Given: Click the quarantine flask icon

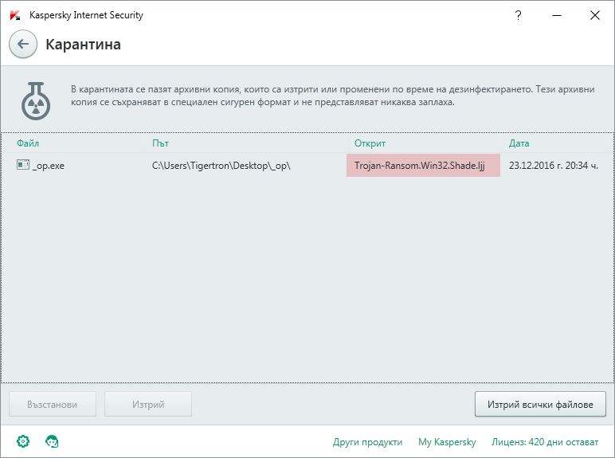Looking at the screenshot, I should pyautogui.click(x=36, y=101).
